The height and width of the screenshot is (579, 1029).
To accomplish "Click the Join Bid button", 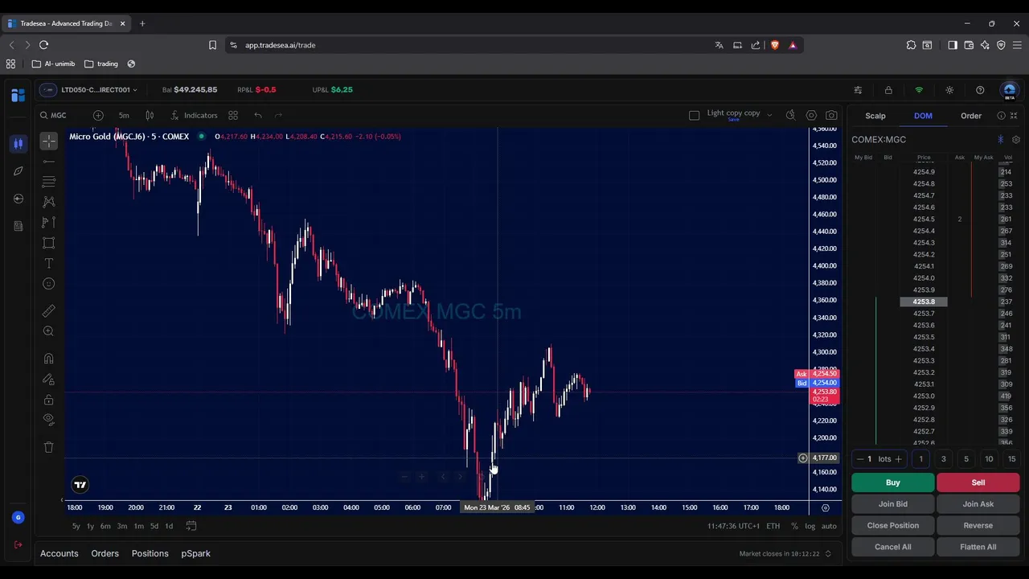I will click(893, 504).
